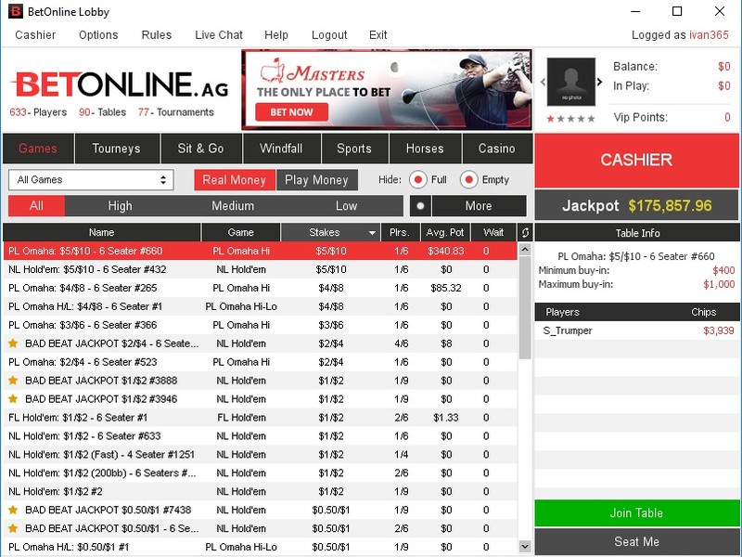
Task: Select row PL Omaha $3/$6 6 Seater #366
Action: [x=261, y=325]
